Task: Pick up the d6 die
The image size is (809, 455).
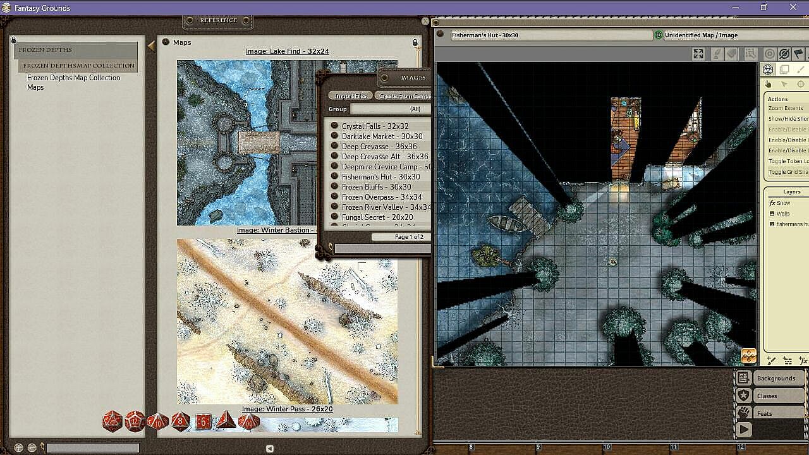Action: [x=204, y=422]
